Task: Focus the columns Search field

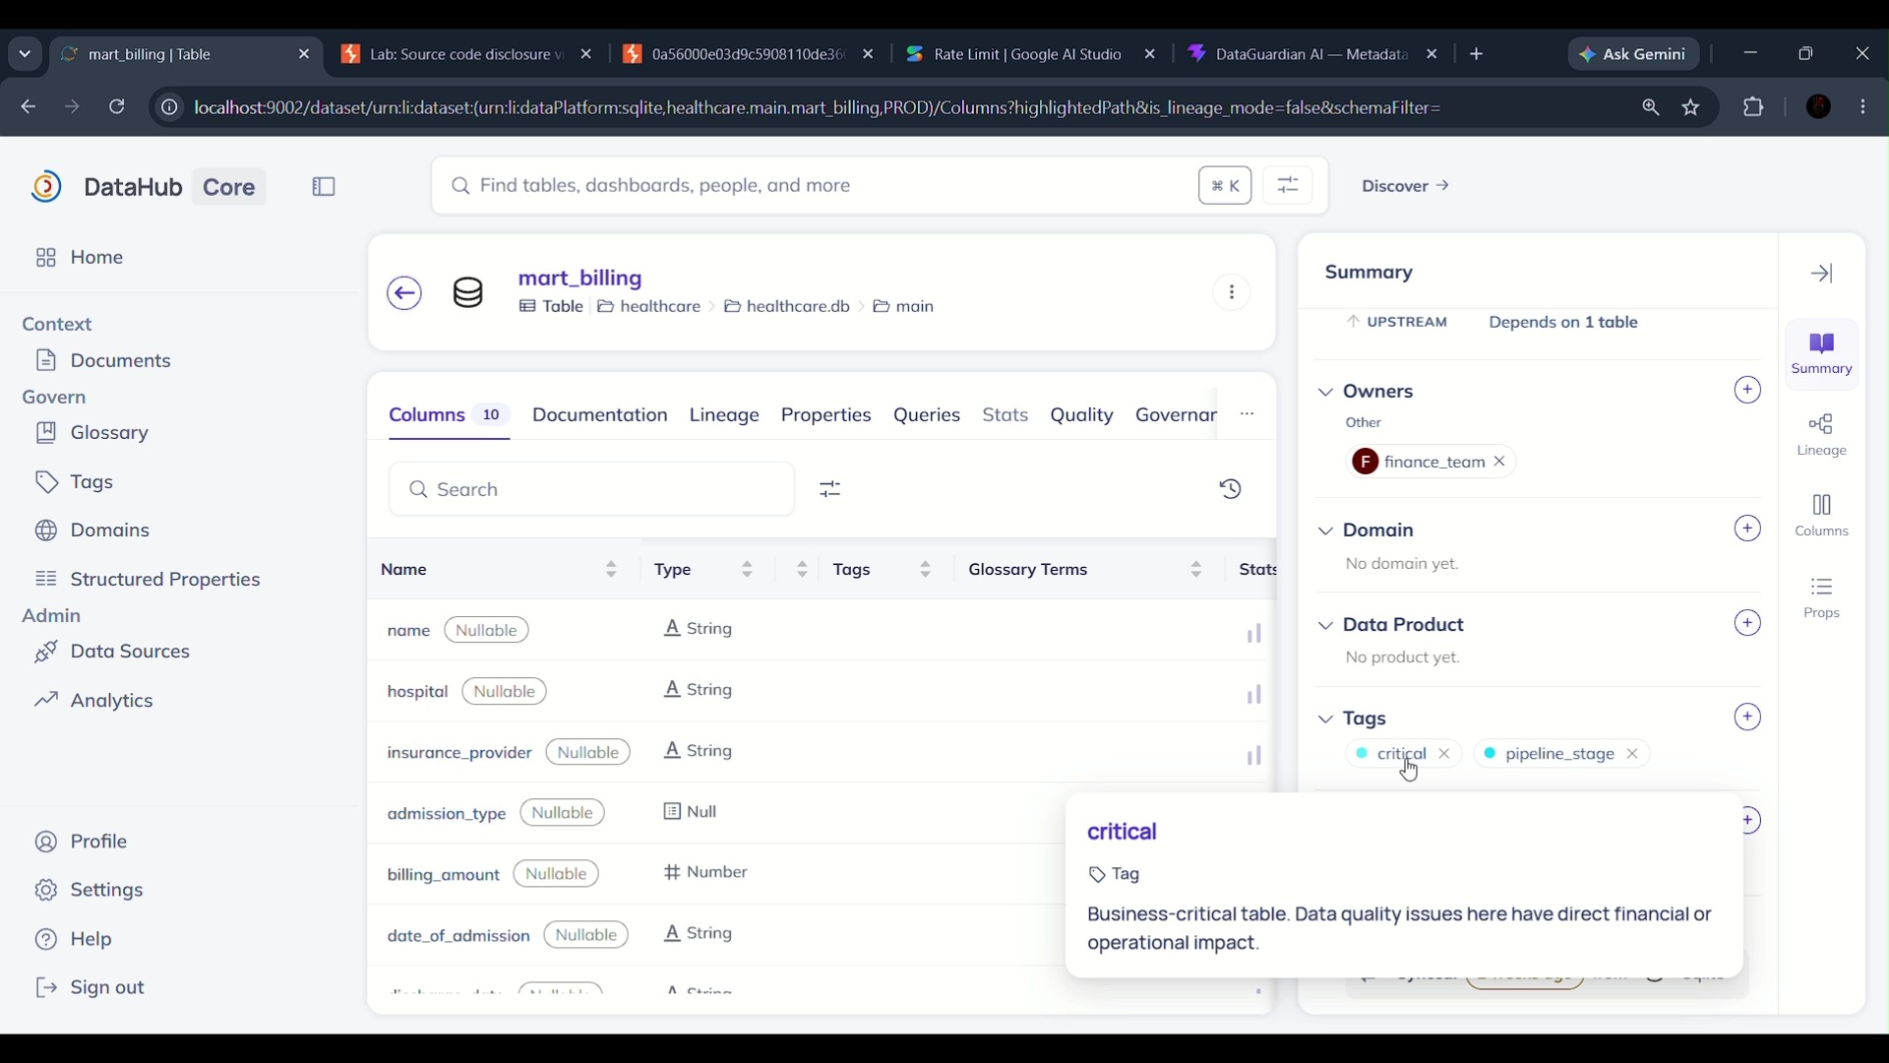Action: pos(591,489)
